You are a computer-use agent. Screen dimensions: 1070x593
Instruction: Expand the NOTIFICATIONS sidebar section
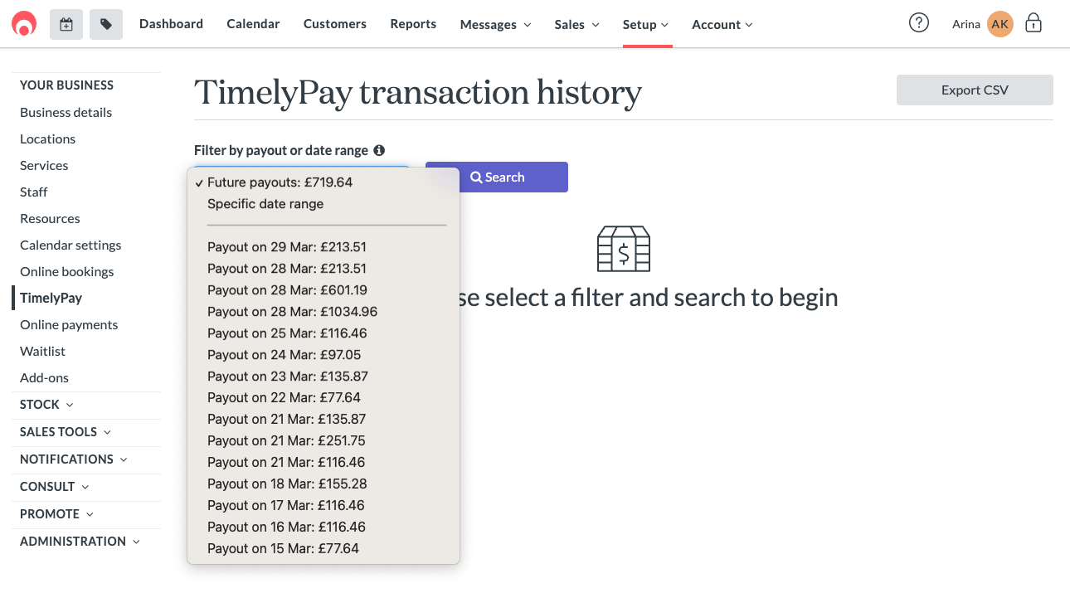tap(74, 459)
